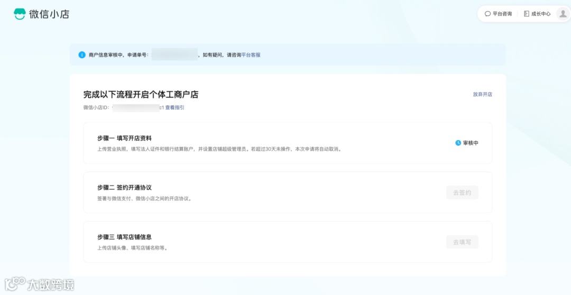This screenshot has height=295, width=571.
Task: Click the user avatar icon
Action: (563, 14)
